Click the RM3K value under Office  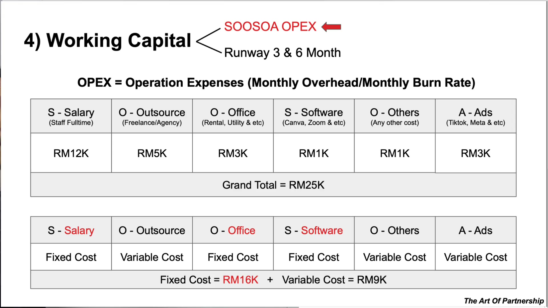tap(233, 153)
